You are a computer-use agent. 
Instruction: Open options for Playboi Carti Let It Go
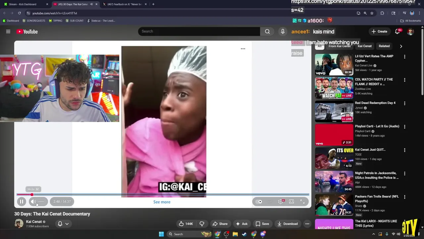click(x=404, y=127)
